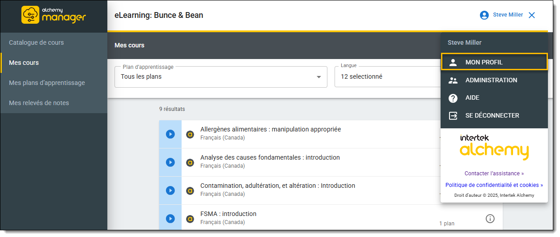
Task: Navigate to Mes relevés de notes
Action: point(39,103)
